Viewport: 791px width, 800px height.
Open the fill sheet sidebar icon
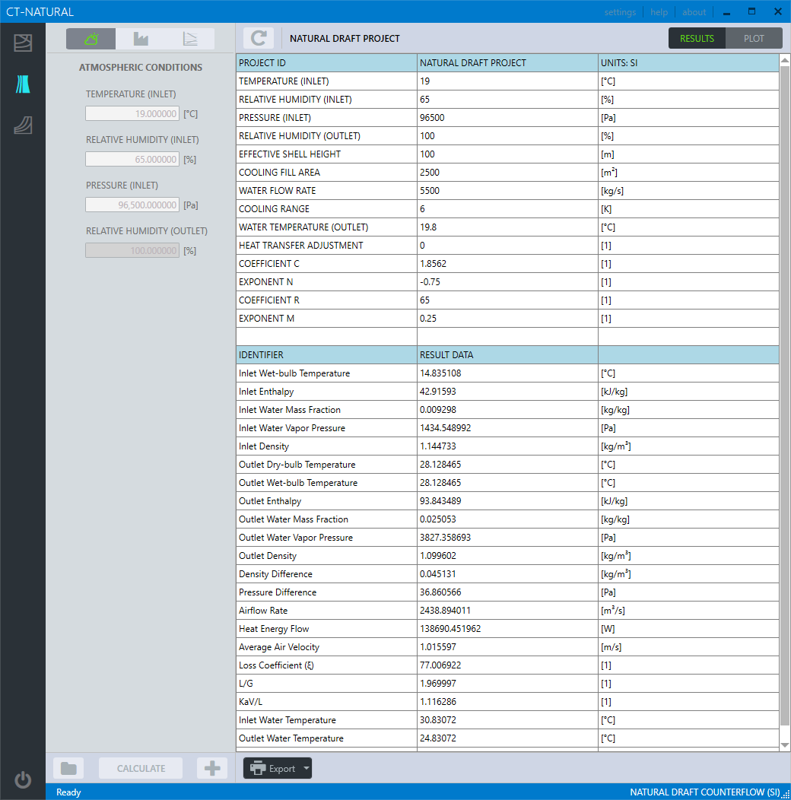(23, 125)
